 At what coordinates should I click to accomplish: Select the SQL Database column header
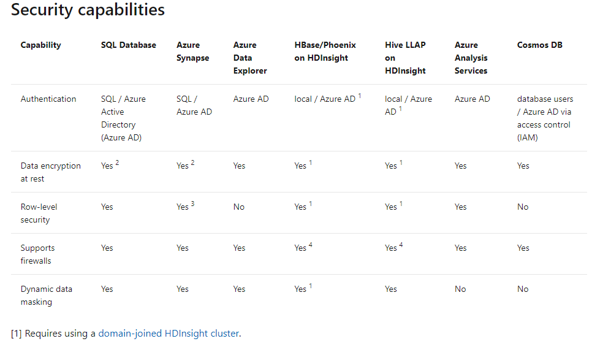pyautogui.click(x=129, y=45)
